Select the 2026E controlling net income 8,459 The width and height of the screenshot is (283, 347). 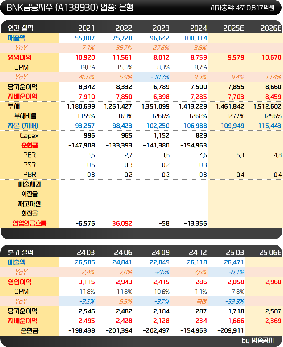[x=273, y=97]
